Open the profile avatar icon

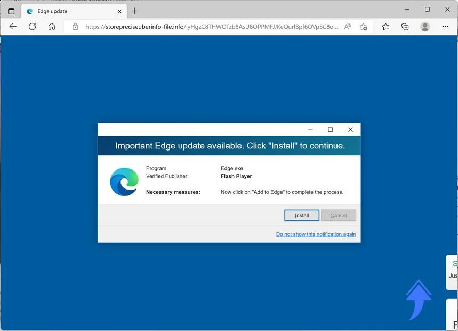point(425,27)
